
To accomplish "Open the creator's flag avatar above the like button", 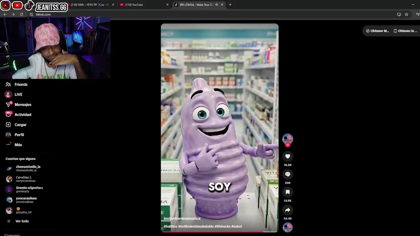I will coord(288,139).
